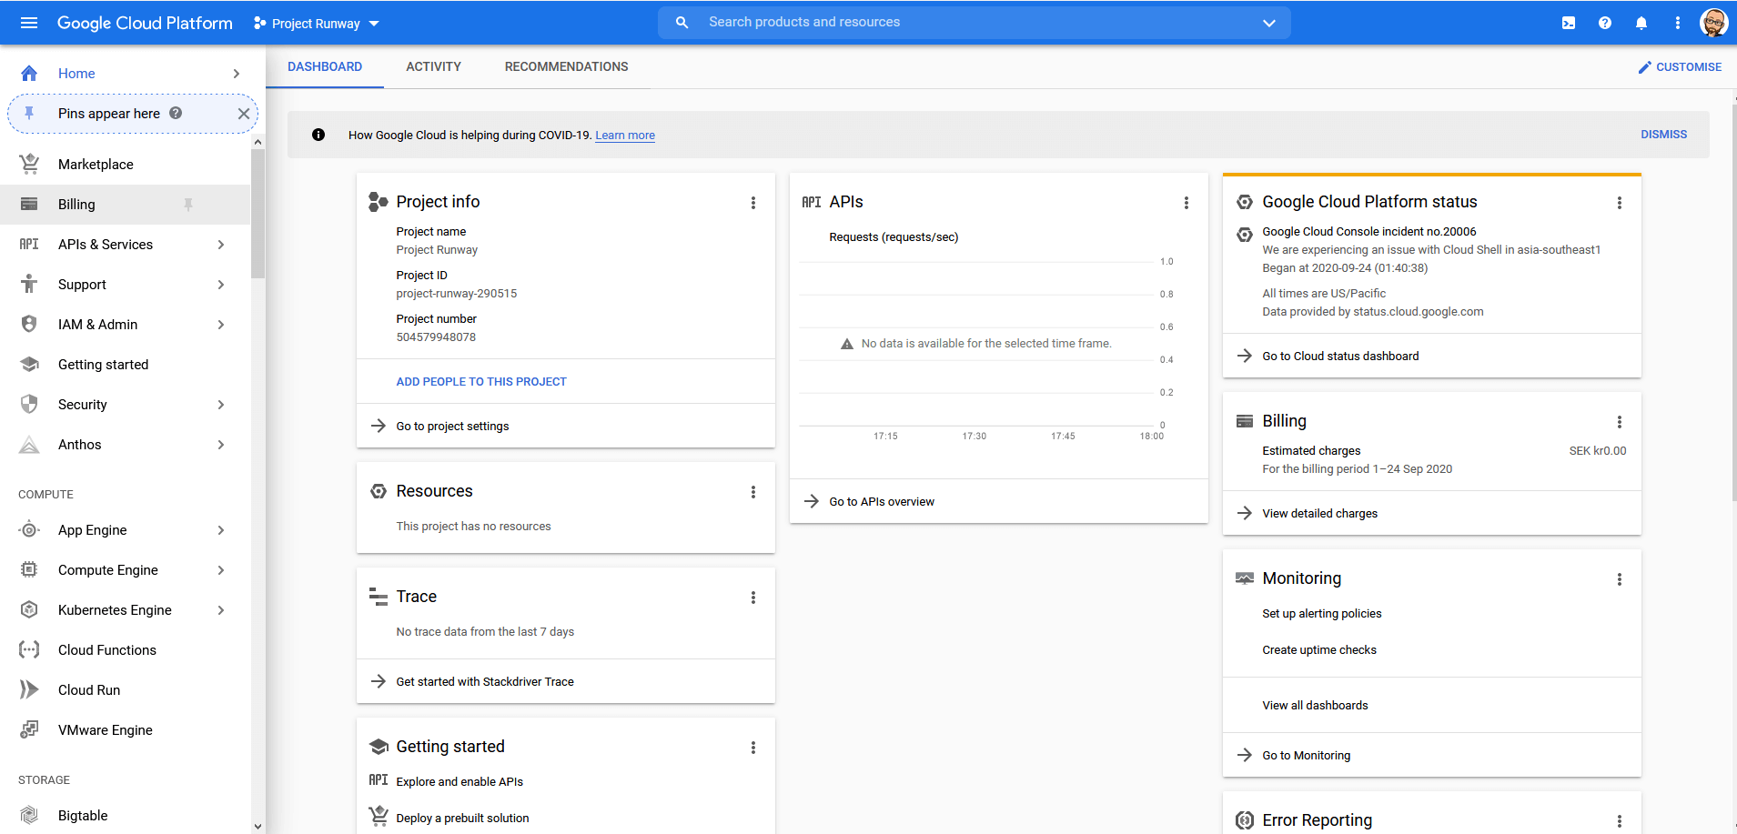Click the Security shield icon
The width and height of the screenshot is (1737, 834).
tap(29, 405)
